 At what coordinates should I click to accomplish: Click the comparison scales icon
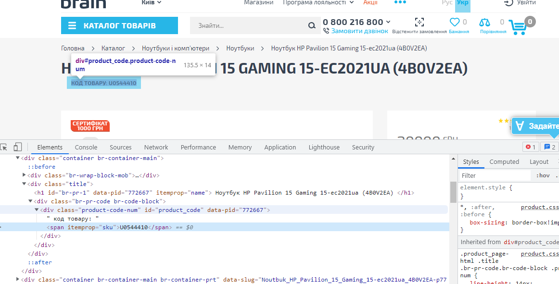[x=484, y=23]
